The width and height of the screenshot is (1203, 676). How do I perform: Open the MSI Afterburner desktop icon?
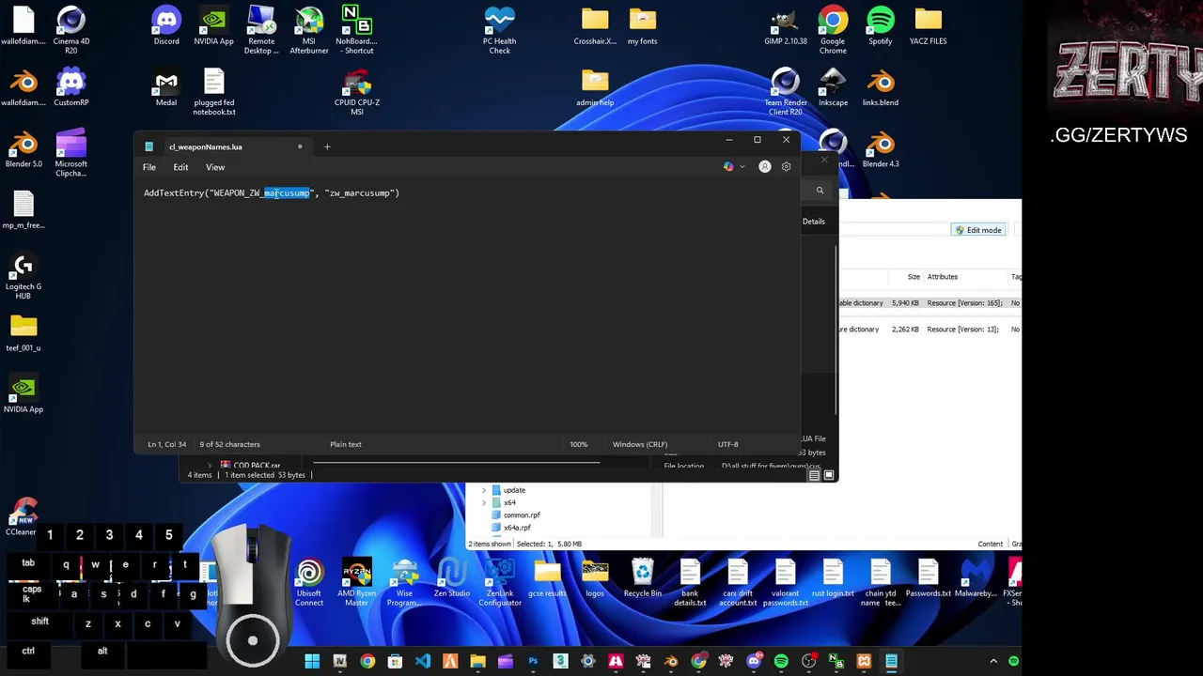[x=309, y=30]
